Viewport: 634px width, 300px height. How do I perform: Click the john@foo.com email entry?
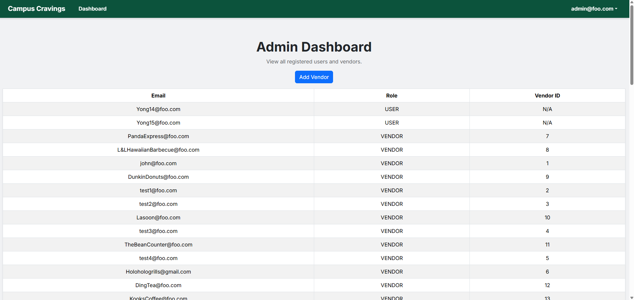click(158, 163)
